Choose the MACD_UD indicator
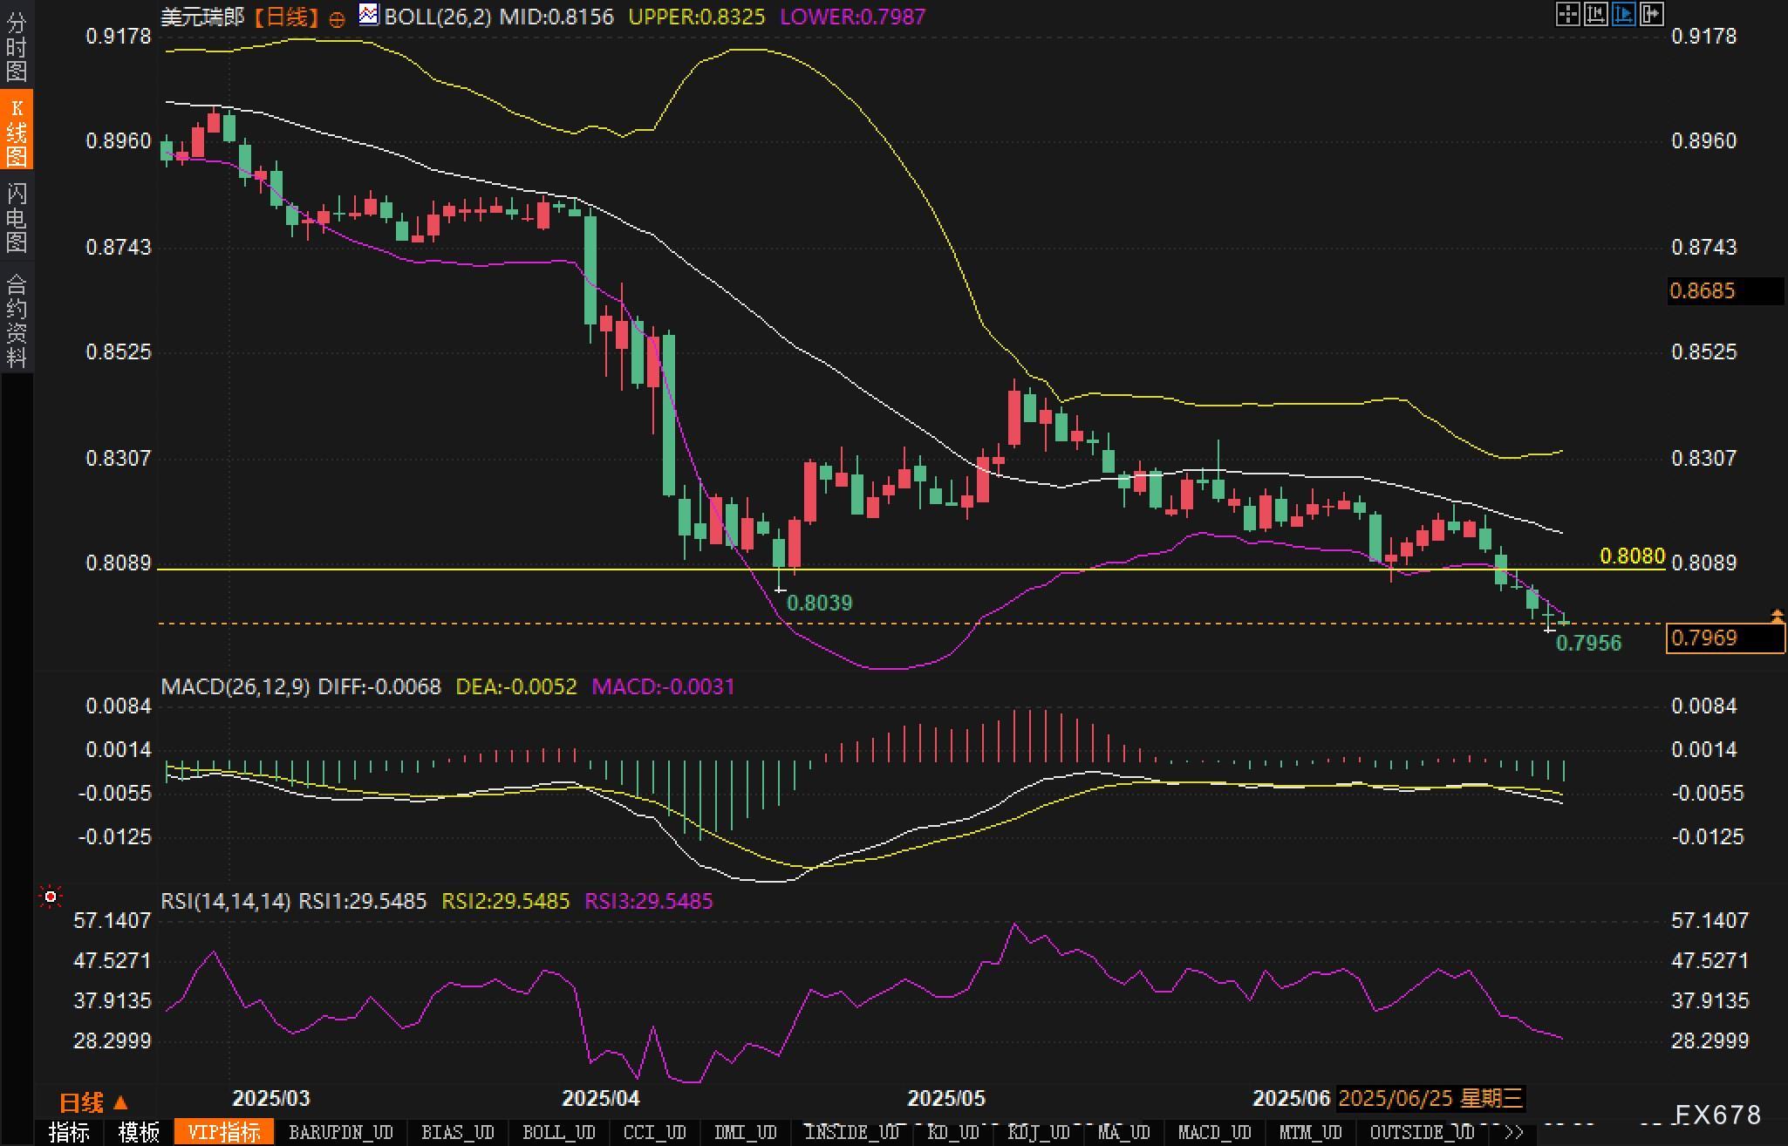Viewport: 1788px width, 1146px height. (1214, 1133)
